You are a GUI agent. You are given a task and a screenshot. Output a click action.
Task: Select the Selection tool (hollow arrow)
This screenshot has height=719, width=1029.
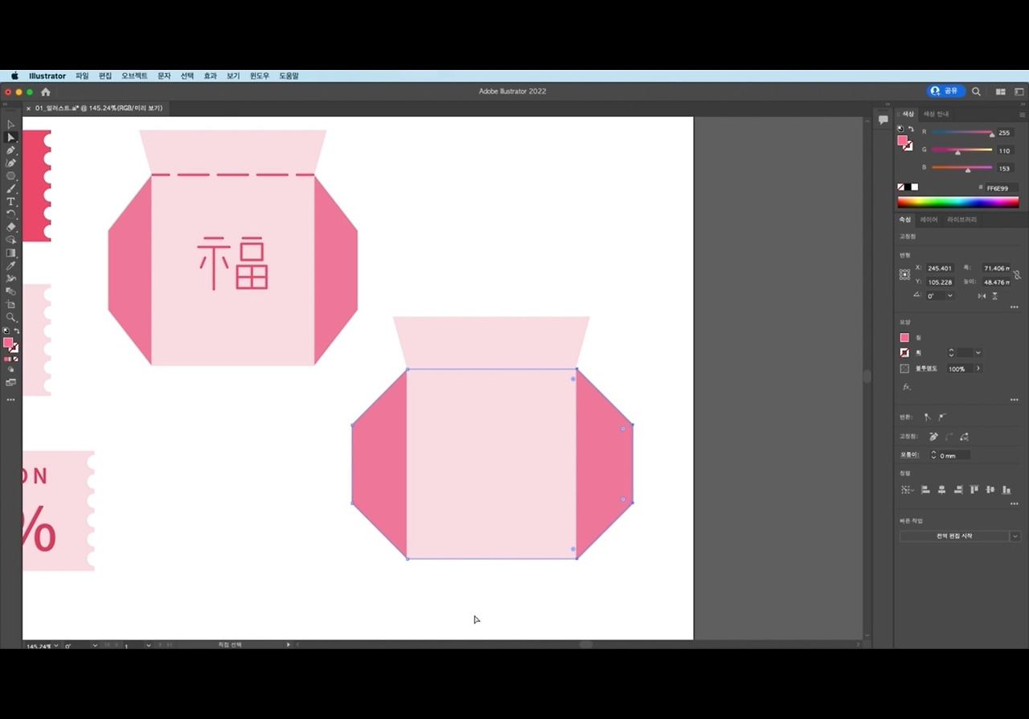click(10, 125)
